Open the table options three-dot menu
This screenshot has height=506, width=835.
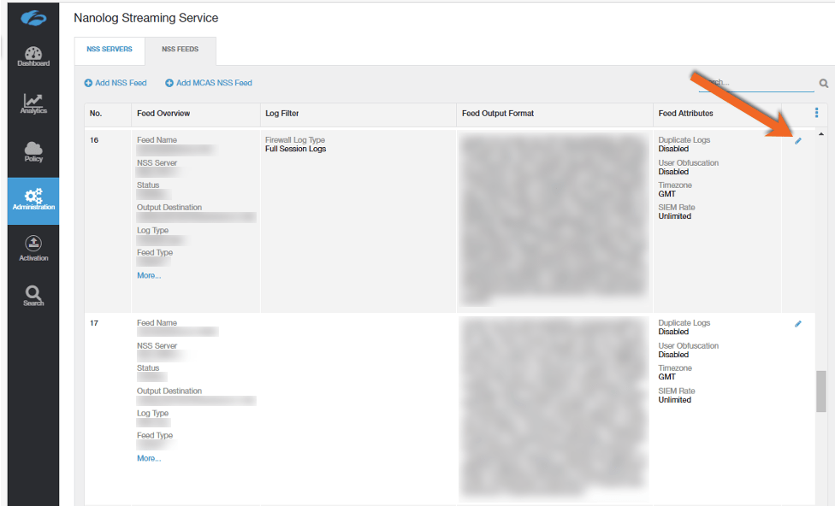pos(816,112)
